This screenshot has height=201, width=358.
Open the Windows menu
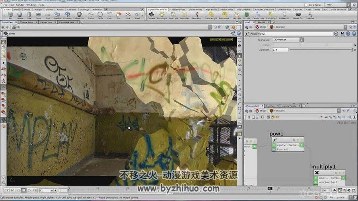point(31,5)
